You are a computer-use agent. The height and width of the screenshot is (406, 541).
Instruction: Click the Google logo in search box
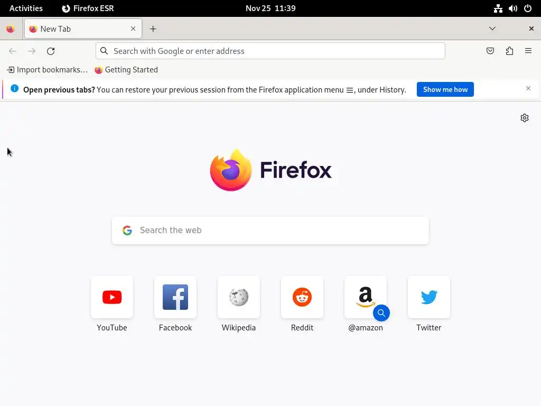[x=127, y=230]
